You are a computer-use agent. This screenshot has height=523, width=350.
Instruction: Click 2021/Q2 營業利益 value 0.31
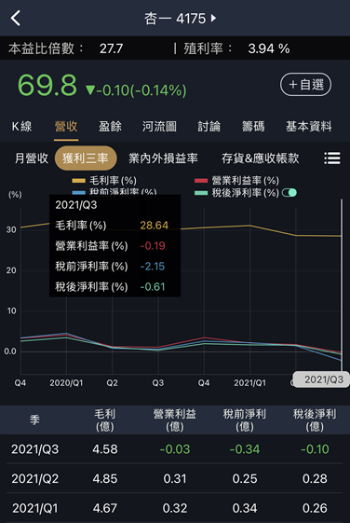click(x=175, y=478)
